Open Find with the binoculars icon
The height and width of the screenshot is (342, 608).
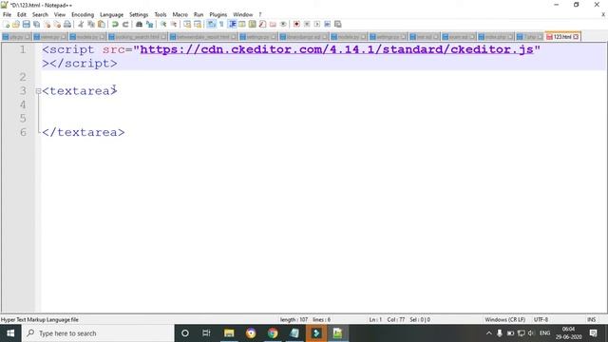pos(139,24)
